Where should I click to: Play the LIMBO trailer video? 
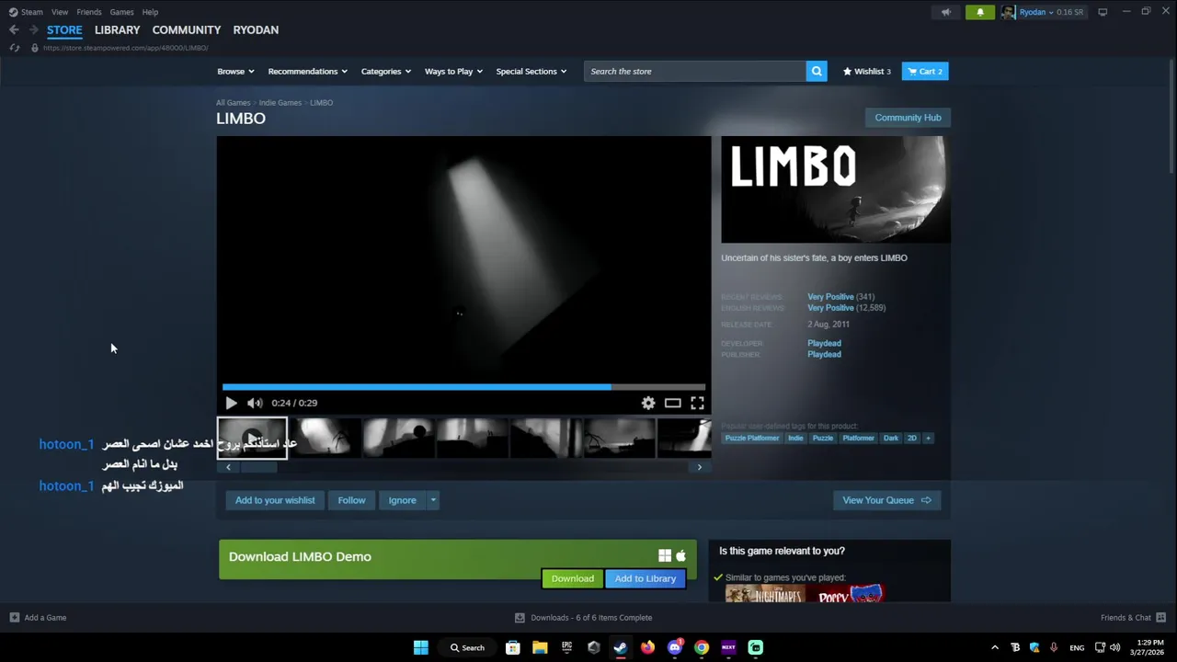231,403
